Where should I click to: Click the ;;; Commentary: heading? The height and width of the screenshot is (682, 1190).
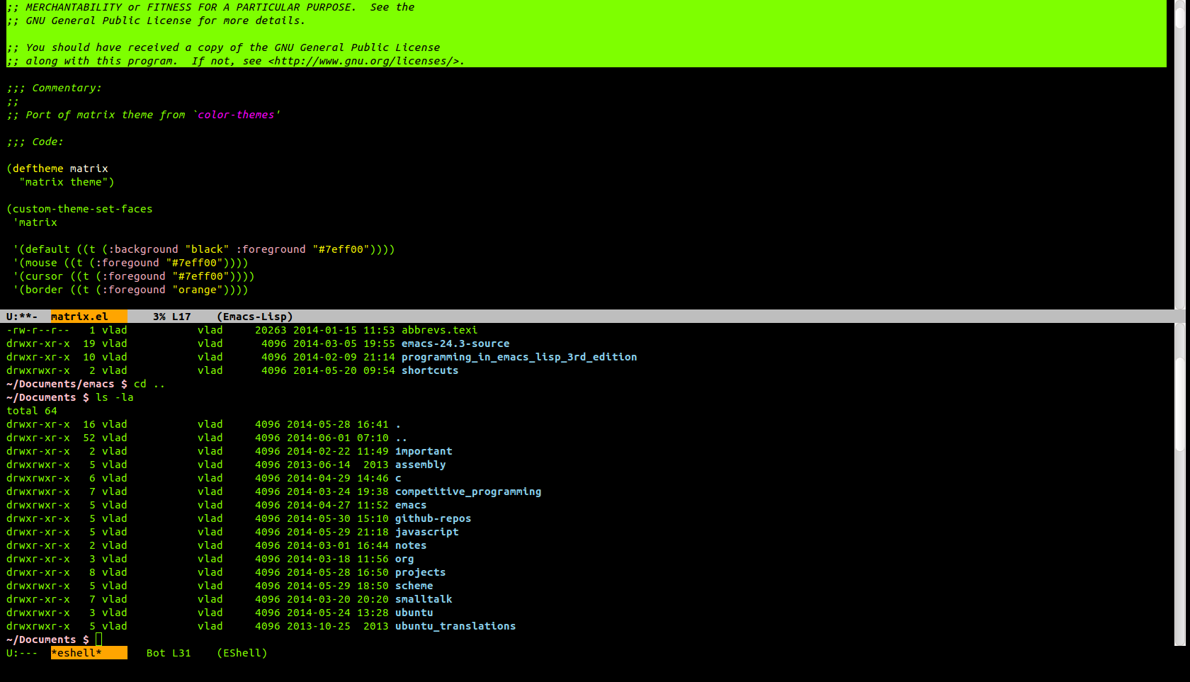pyautogui.click(x=54, y=88)
